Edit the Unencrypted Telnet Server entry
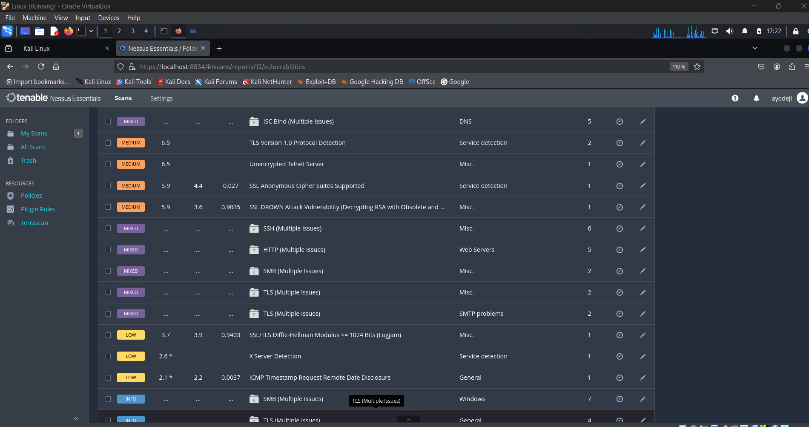 pyautogui.click(x=643, y=164)
